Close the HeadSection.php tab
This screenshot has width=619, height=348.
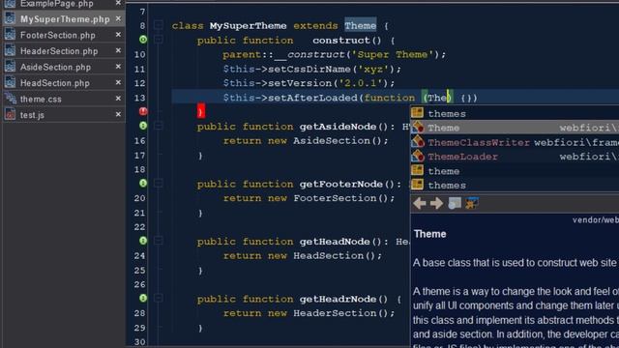[118, 82]
